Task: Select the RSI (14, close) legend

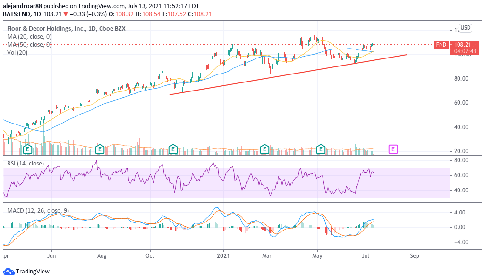Action: click(x=26, y=163)
